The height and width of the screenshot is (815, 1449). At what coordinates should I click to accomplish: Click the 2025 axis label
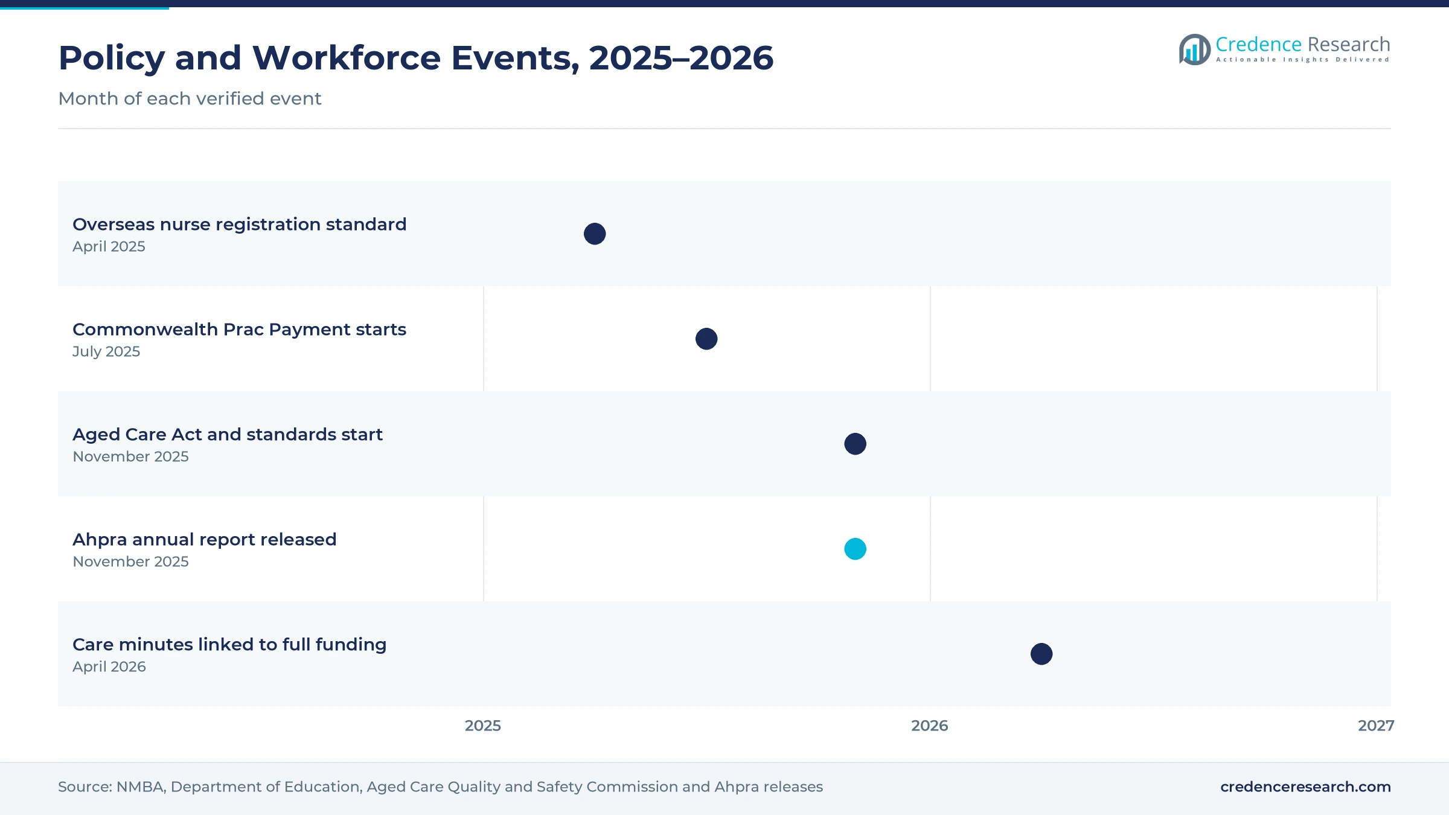pos(483,726)
